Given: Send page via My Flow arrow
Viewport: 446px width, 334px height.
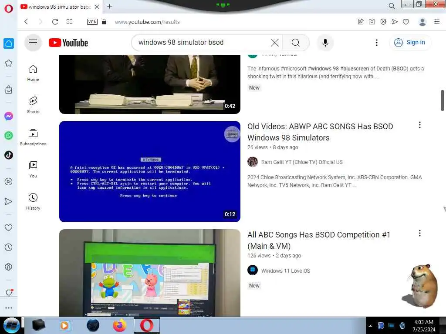Looking at the screenshot, I should [x=395, y=22].
